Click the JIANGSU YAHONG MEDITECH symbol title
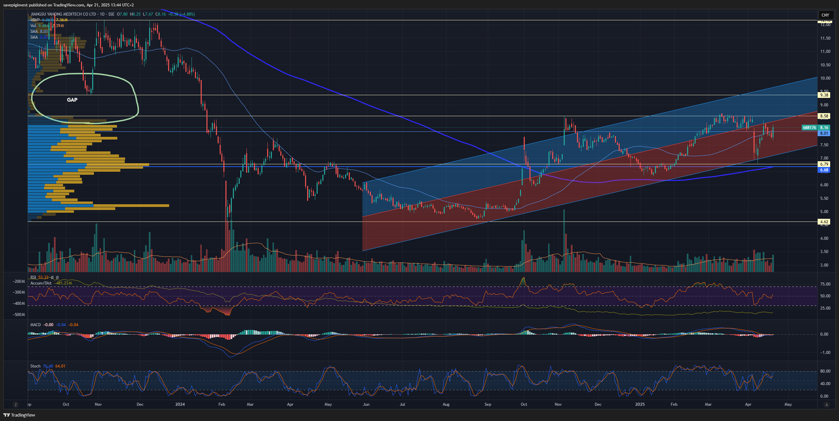 point(63,14)
